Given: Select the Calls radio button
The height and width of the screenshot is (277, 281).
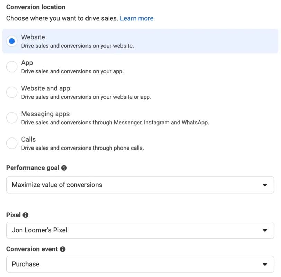Looking at the screenshot, I should (11, 143).
